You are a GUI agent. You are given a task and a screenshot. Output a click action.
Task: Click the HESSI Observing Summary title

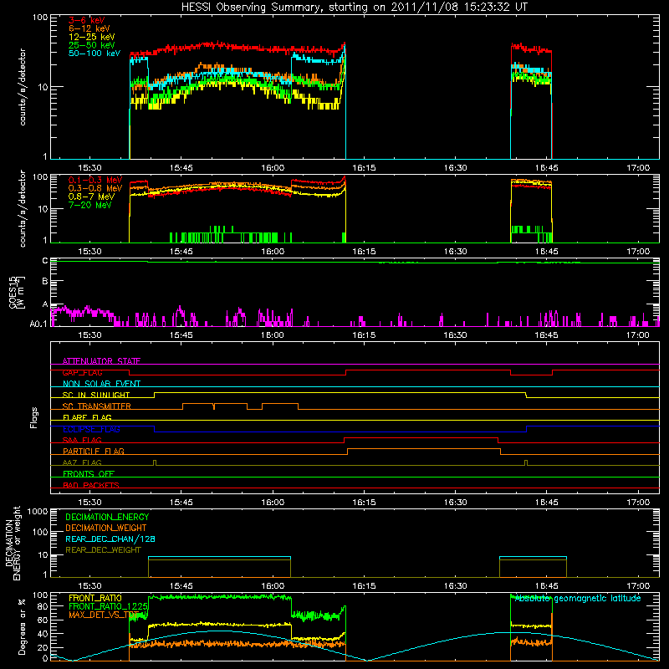coord(354,8)
